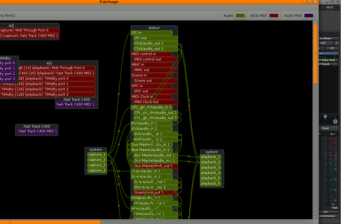
Task: Select the system playback_3 port
Action: (x=211, y=168)
